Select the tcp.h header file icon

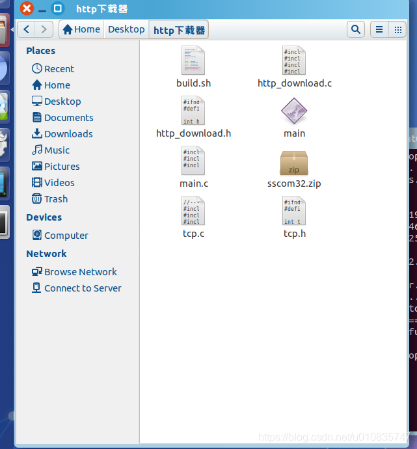point(294,211)
